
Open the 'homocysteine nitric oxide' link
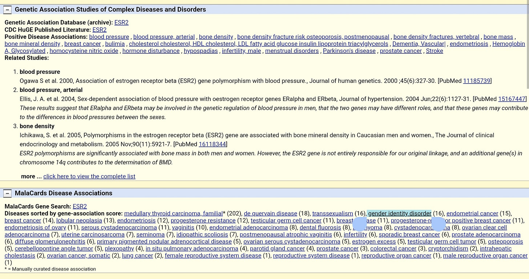point(84,51)
